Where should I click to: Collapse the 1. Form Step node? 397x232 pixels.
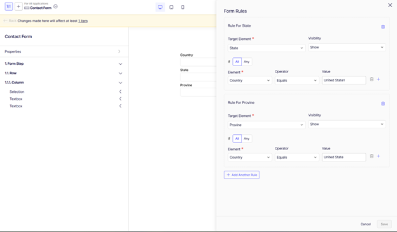[120, 64]
